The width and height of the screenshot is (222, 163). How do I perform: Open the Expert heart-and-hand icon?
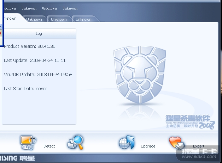pos(177,143)
